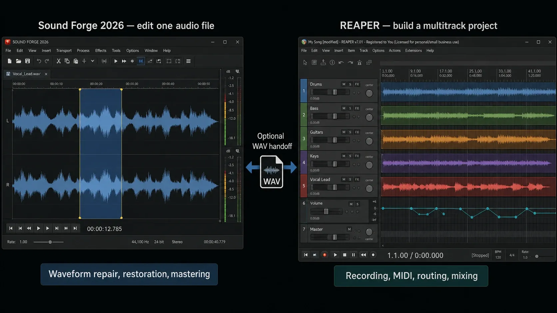The image size is (557, 313).
Task: Go to end in Sound Forge bottom transport
Action: pyautogui.click(x=75, y=228)
